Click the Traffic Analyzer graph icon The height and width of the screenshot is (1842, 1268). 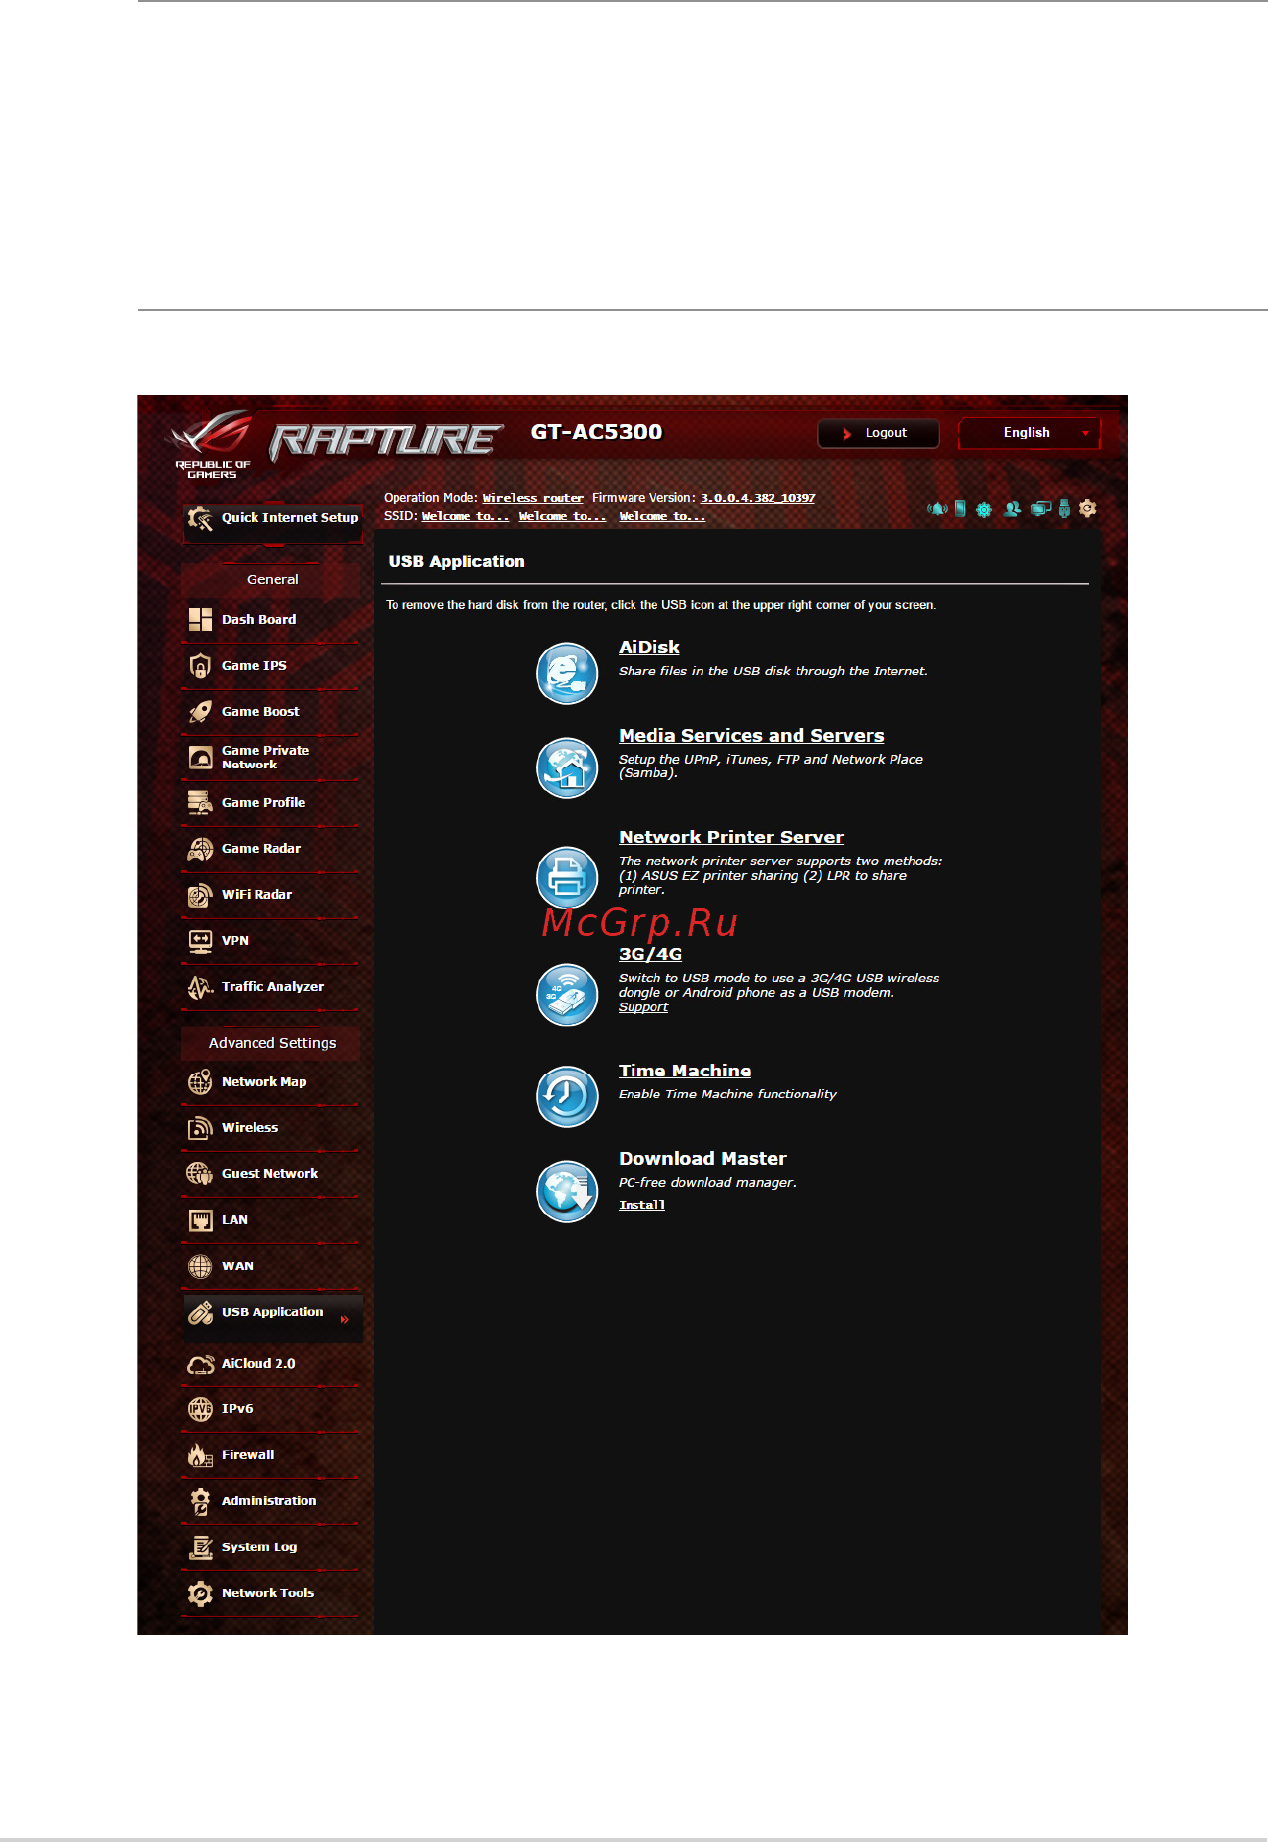pyautogui.click(x=200, y=986)
